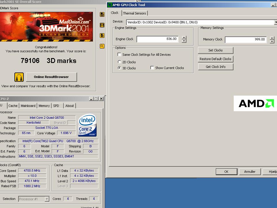Click the Level 2 cache value 2 x 4096 KBytes
The width and height of the screenshot is (277, 208).
pyautogui.click(x=84, y=181)
